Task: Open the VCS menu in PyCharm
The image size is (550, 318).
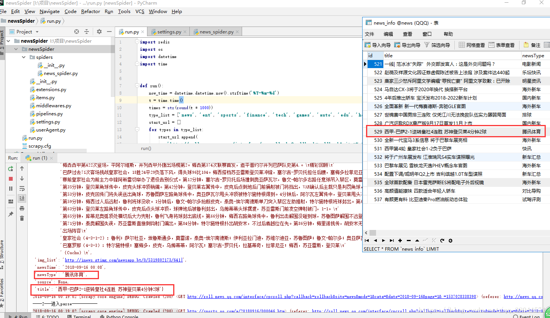Action: [140, 11]
